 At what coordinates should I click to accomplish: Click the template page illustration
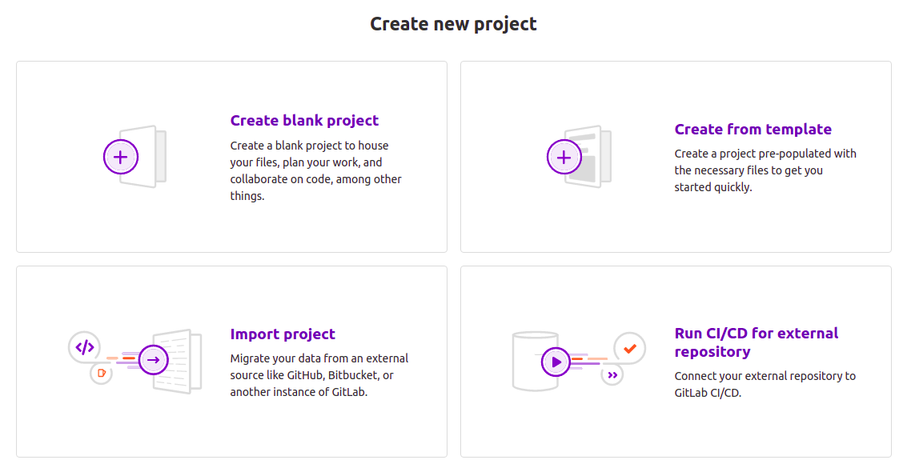point(591,156)
